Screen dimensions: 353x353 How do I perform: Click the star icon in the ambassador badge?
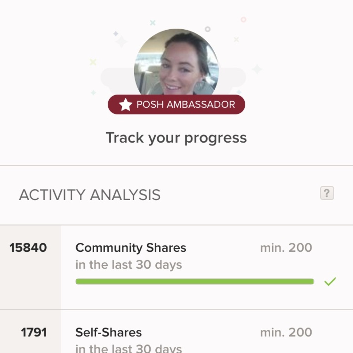point(125,105)
